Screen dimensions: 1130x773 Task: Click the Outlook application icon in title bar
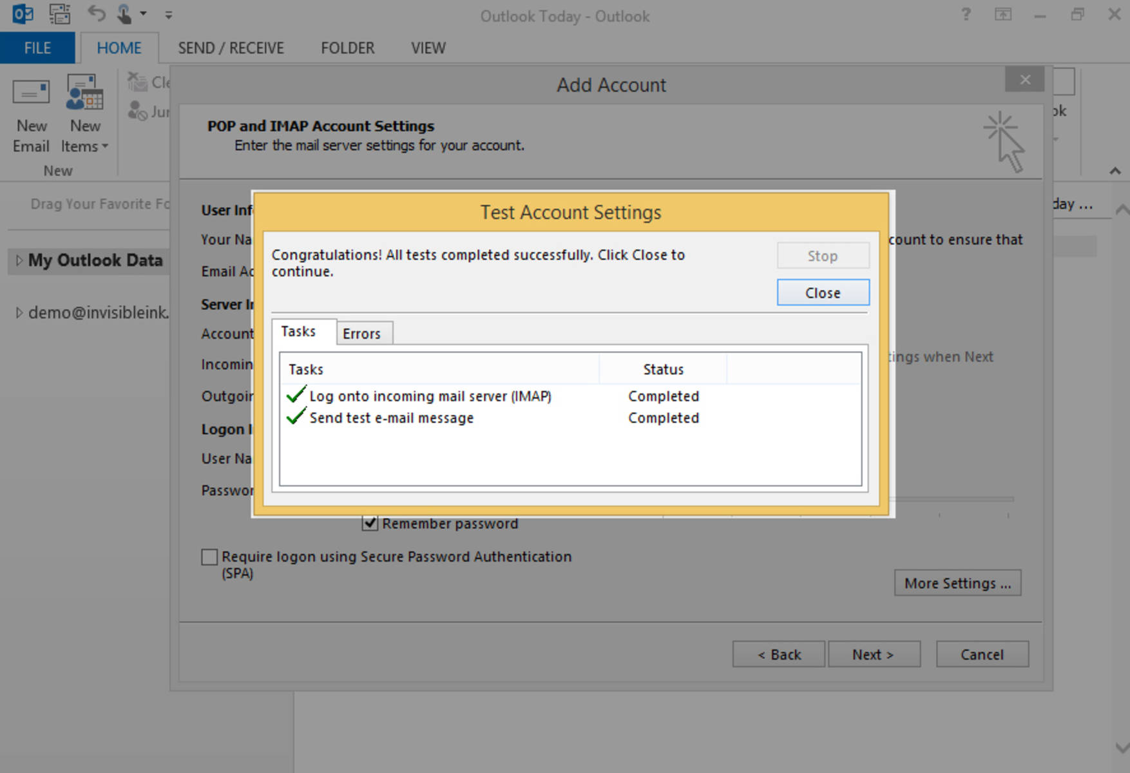(x=23, y=14)
